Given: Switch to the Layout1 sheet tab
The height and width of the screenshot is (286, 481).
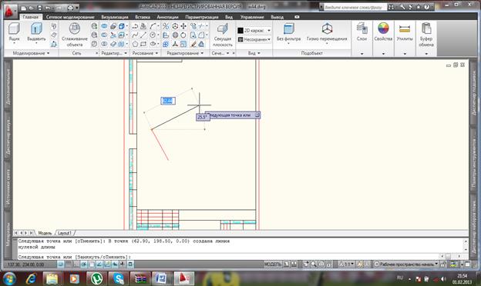Looking at the screenshot, I should click(65, 233).
